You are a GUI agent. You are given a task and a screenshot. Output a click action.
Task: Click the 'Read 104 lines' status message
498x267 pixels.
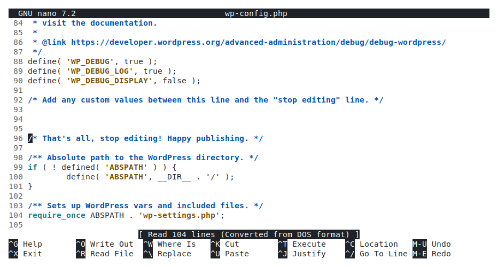pyautogui.click(x=249, y=234)
